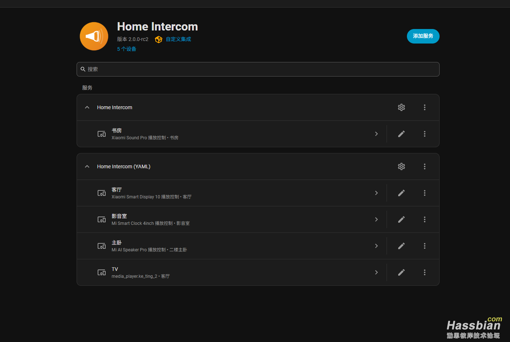Edit the 客厅 device with pencil icon
510x342 pixels.
(x=401, y=193)
